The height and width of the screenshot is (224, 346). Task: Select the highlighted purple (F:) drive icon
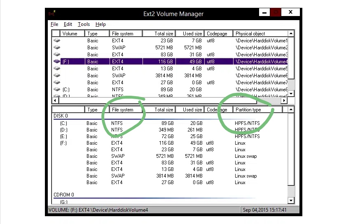point(57,62)
